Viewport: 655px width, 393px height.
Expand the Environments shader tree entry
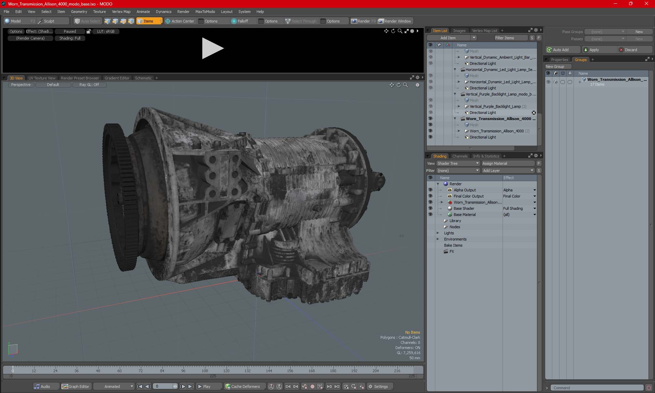click(x=438, y=239)
